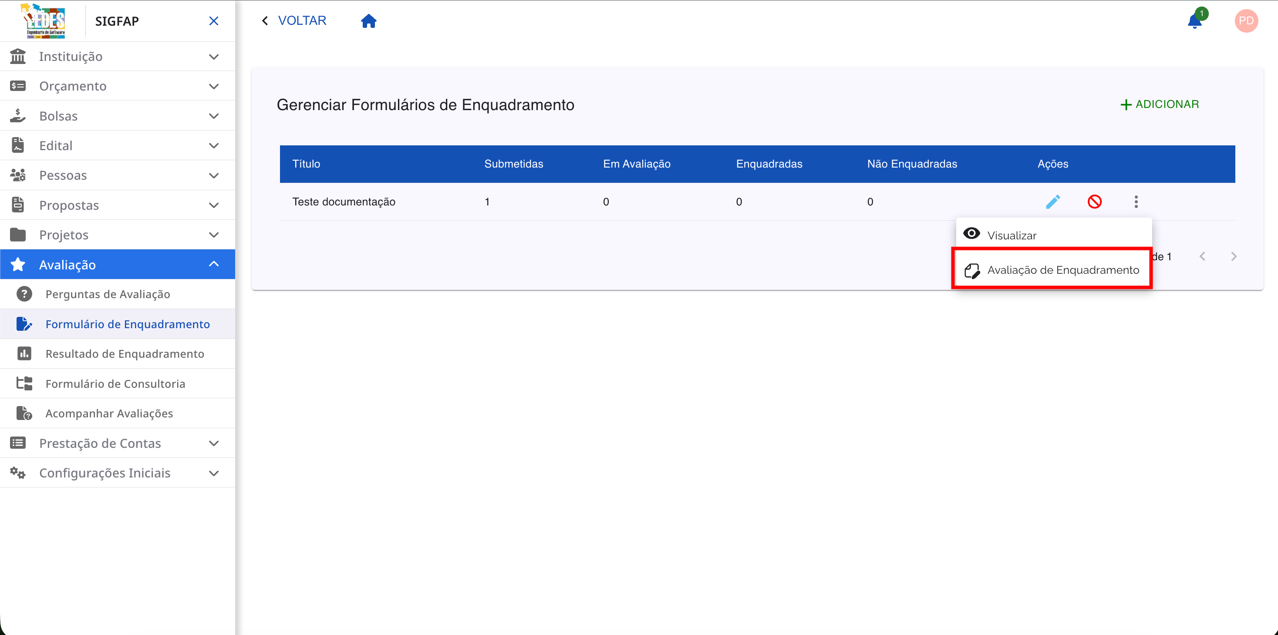Click the Acompanhar Avaliações sidebar icon
The height and width of the screenshot is (635, 1278).
point(23,413)
